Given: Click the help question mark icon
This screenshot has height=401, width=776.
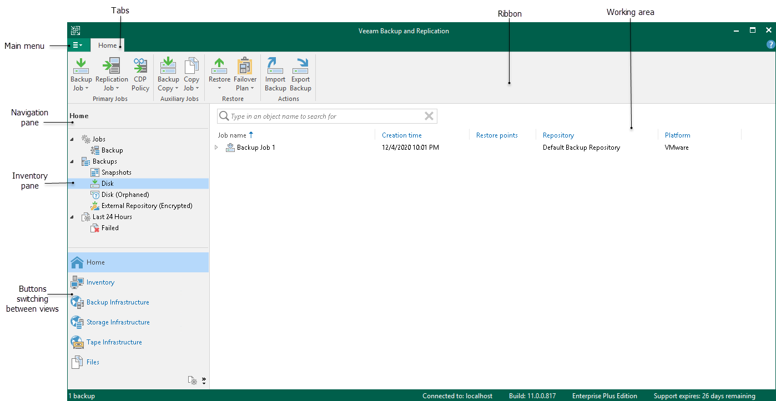Looking at the screenshot, I should tap(770, 45).
